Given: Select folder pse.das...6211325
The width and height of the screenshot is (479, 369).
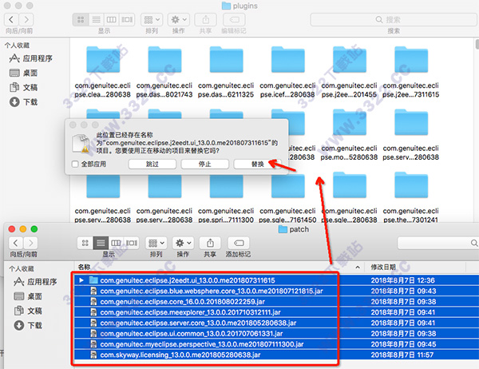Looking at the screenshot, I should coord(226,72).
